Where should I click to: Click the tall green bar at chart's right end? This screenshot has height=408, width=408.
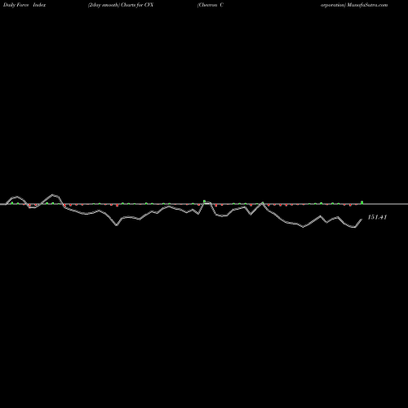[x=362, y=202]
